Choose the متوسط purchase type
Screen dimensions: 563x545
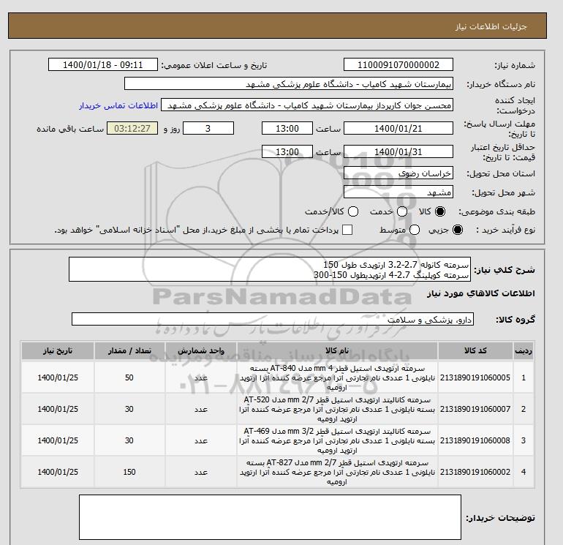pyautogui.click(x=415, y=230)
